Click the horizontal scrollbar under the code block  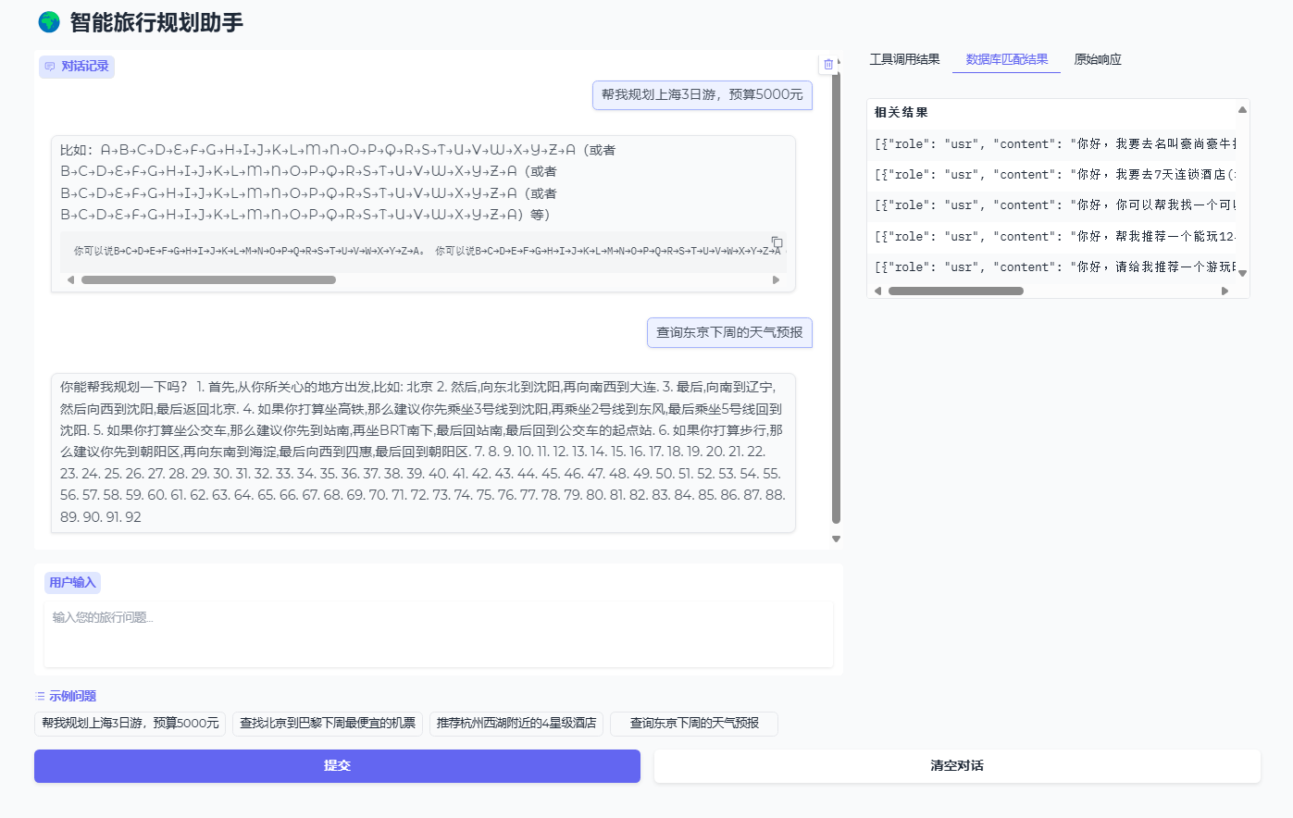click(208, 279)
